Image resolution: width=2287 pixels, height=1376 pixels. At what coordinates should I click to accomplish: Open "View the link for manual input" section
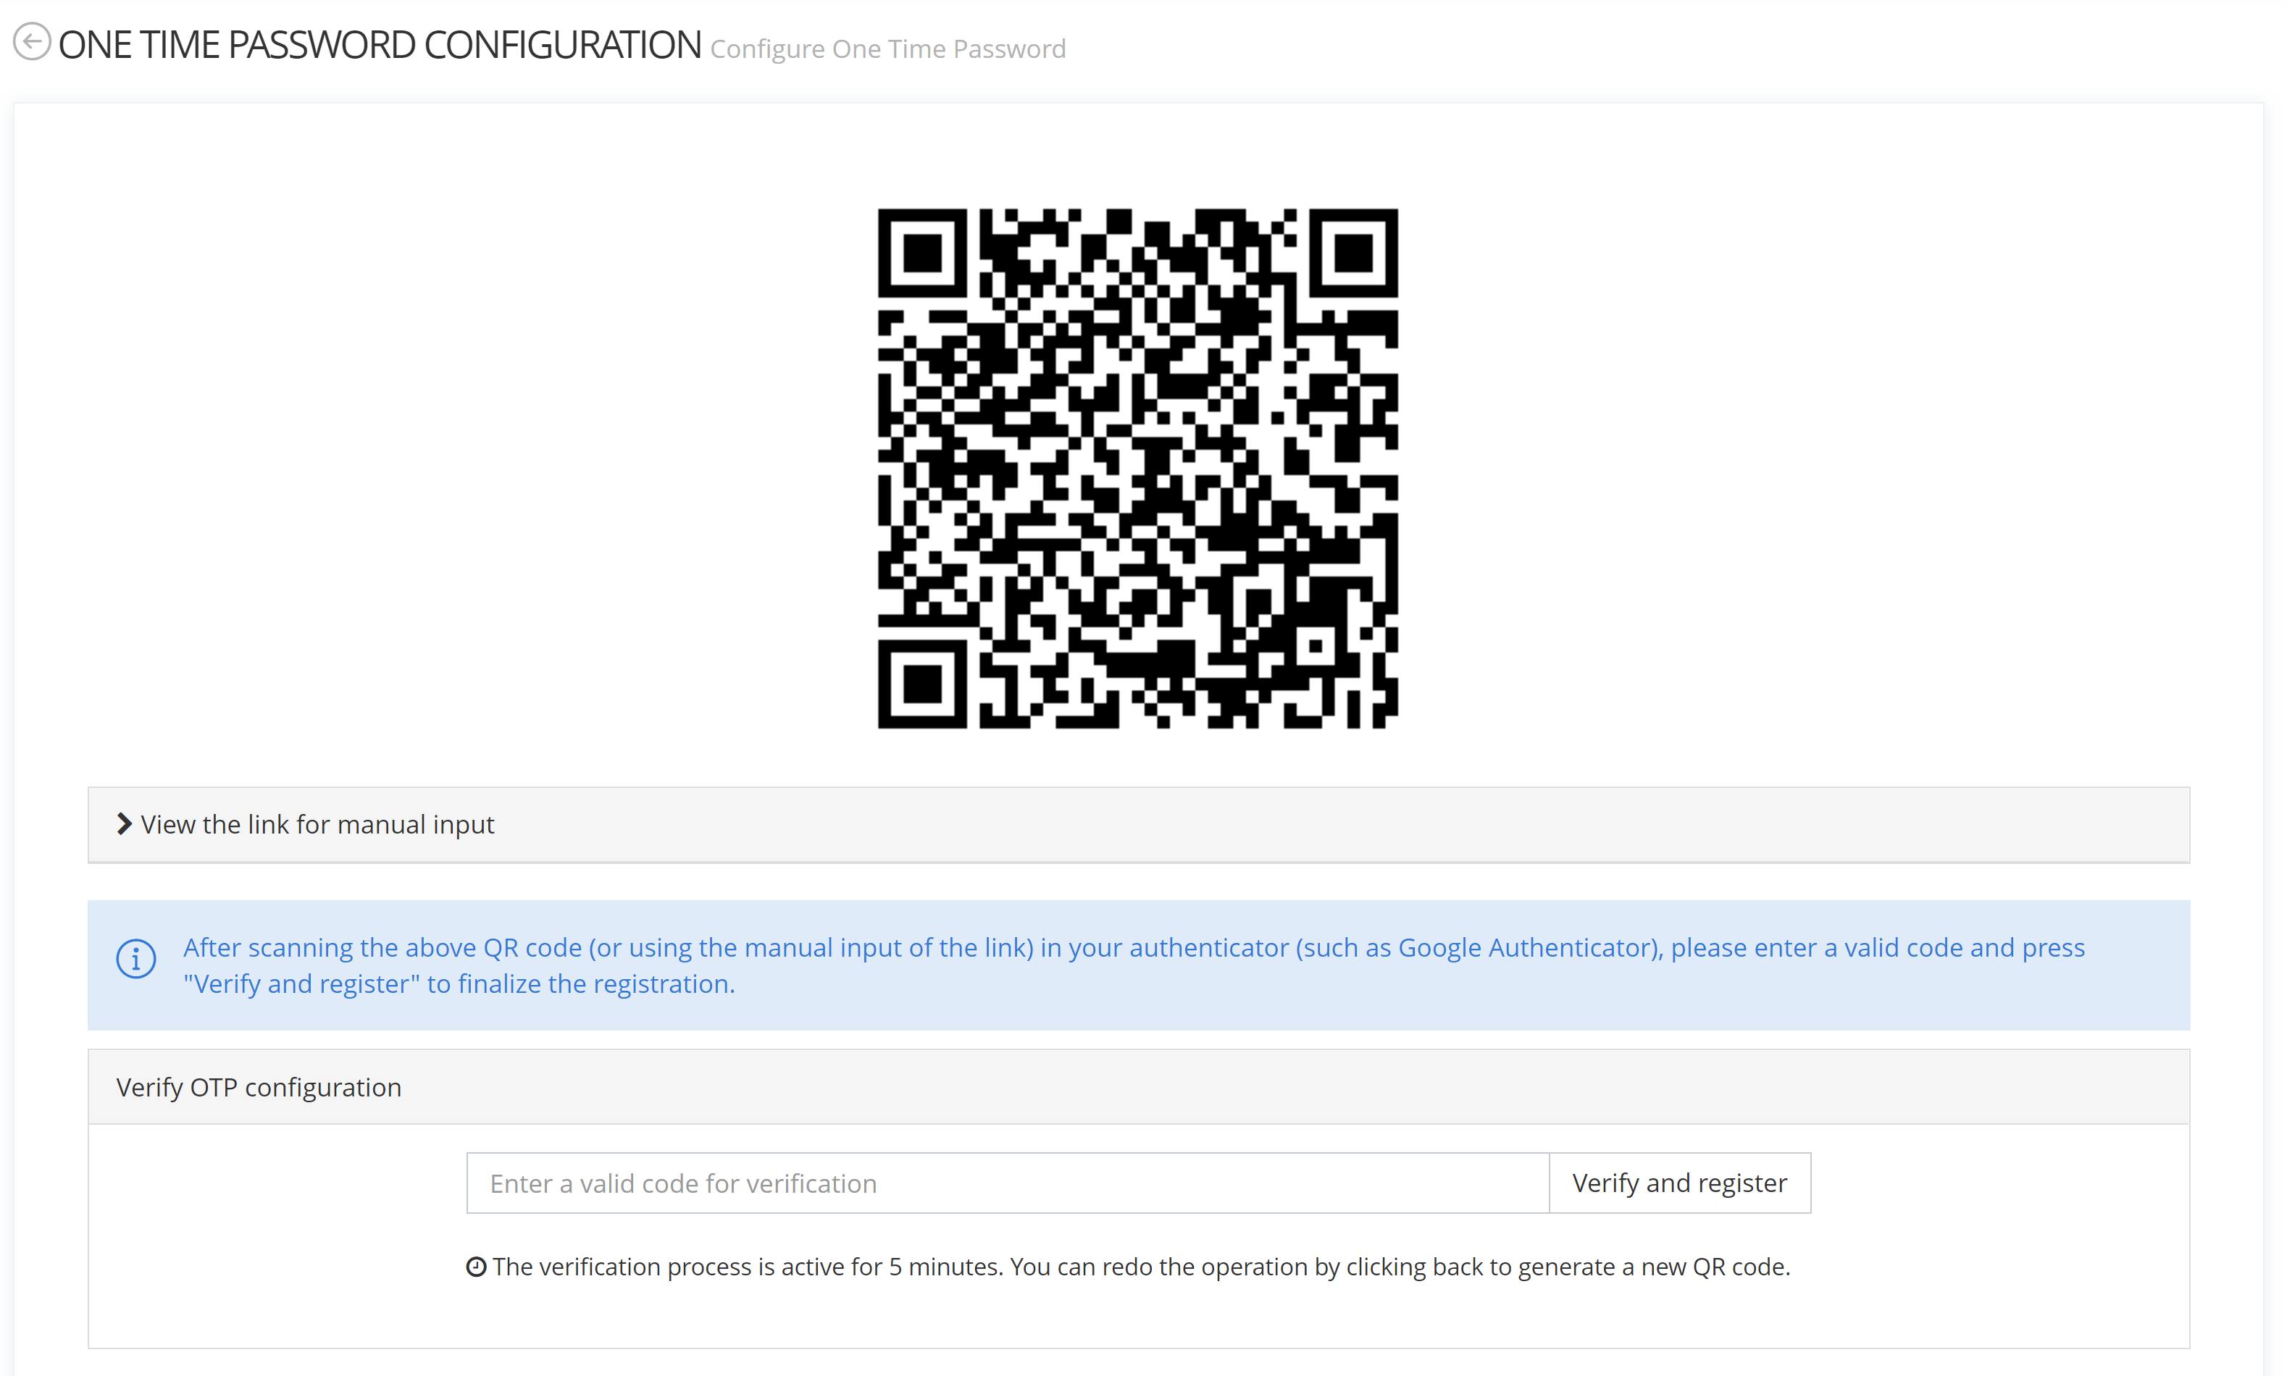pos(317,824)
